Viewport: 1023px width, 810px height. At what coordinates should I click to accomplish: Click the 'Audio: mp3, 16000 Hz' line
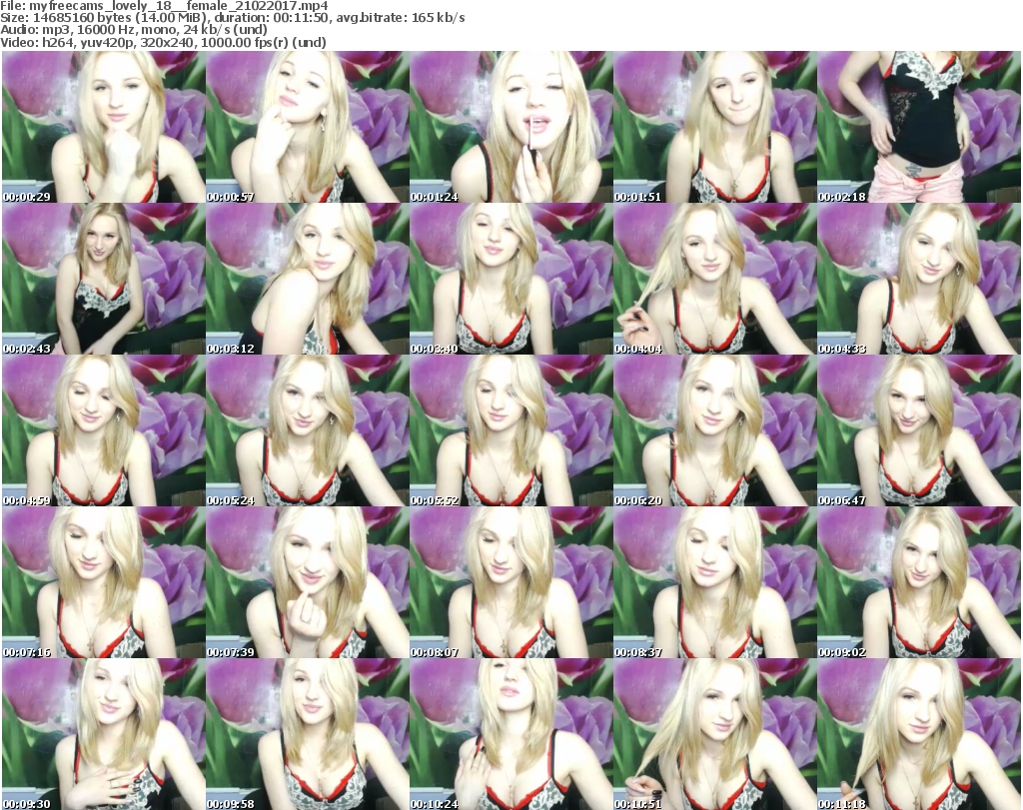(134, 30)
